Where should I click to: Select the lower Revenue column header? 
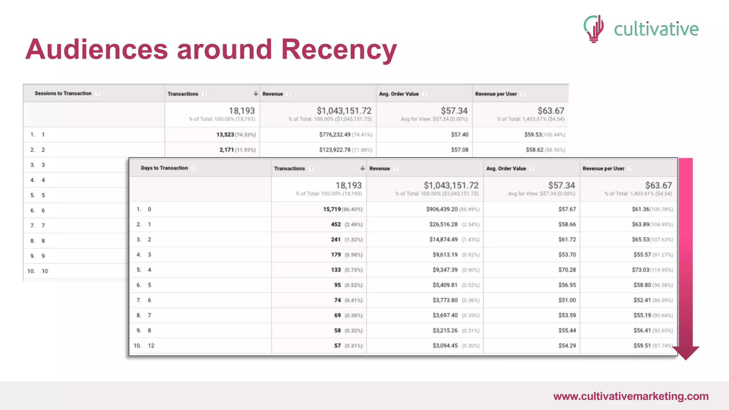click(x=379, y=169)
